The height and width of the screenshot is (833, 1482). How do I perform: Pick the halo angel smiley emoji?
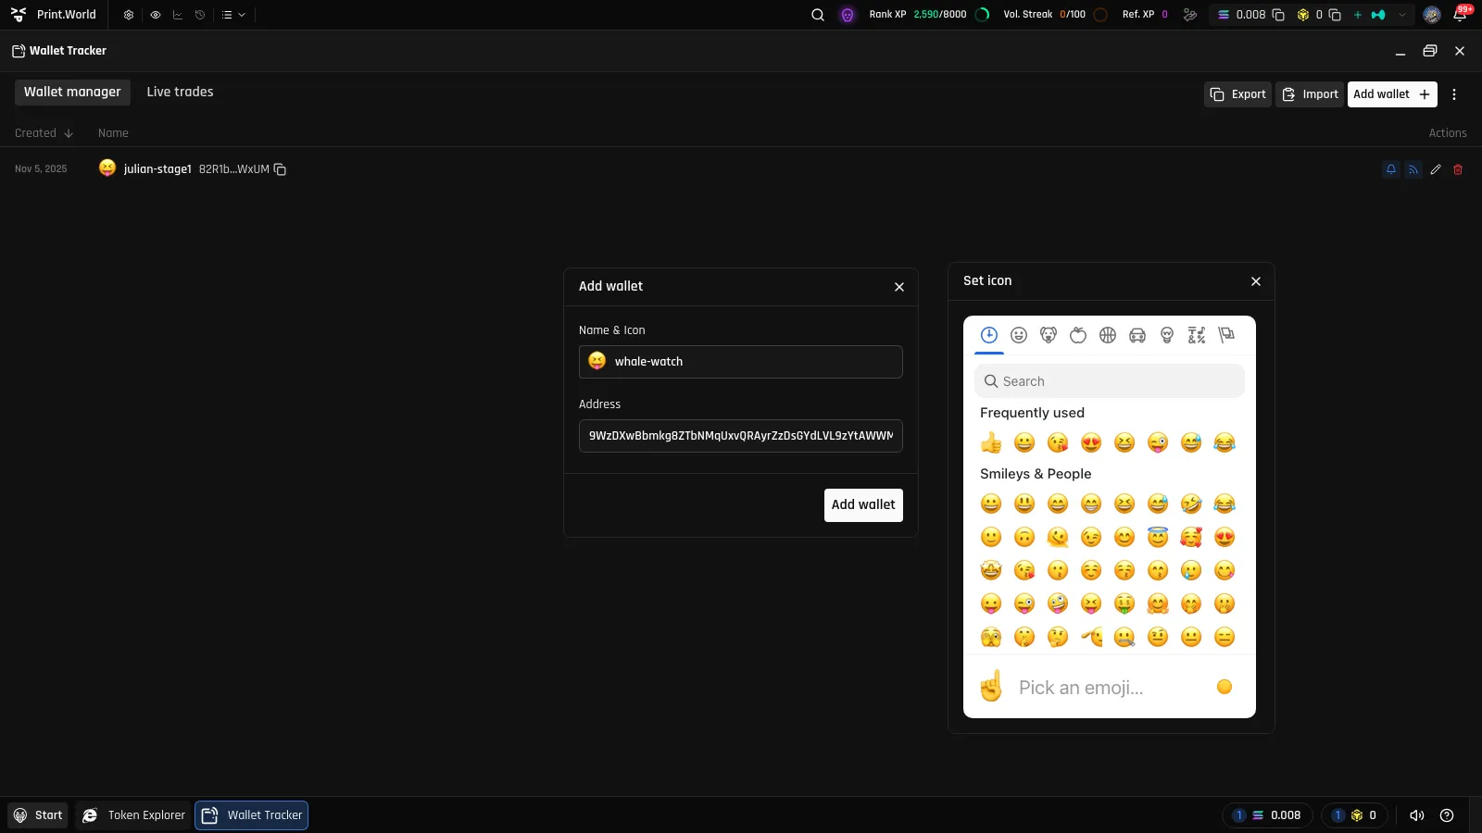[x=1158, y=537]
